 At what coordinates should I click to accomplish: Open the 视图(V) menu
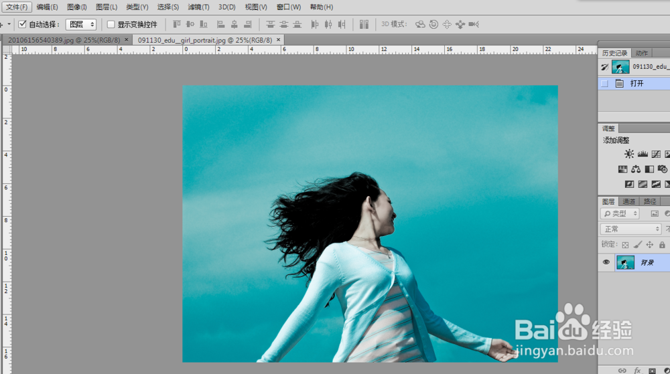(x=256, y=7)
